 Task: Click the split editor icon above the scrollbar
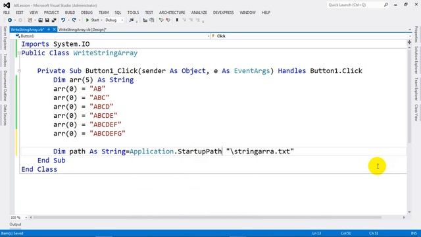[409, 42]
